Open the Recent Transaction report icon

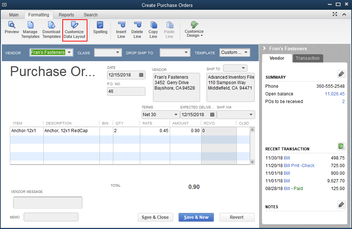[x=341, y=146]
